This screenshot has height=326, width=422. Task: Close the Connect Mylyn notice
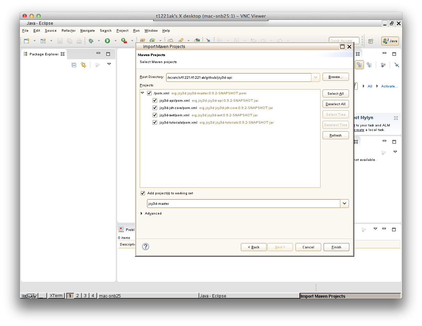(x=396, y=118)
